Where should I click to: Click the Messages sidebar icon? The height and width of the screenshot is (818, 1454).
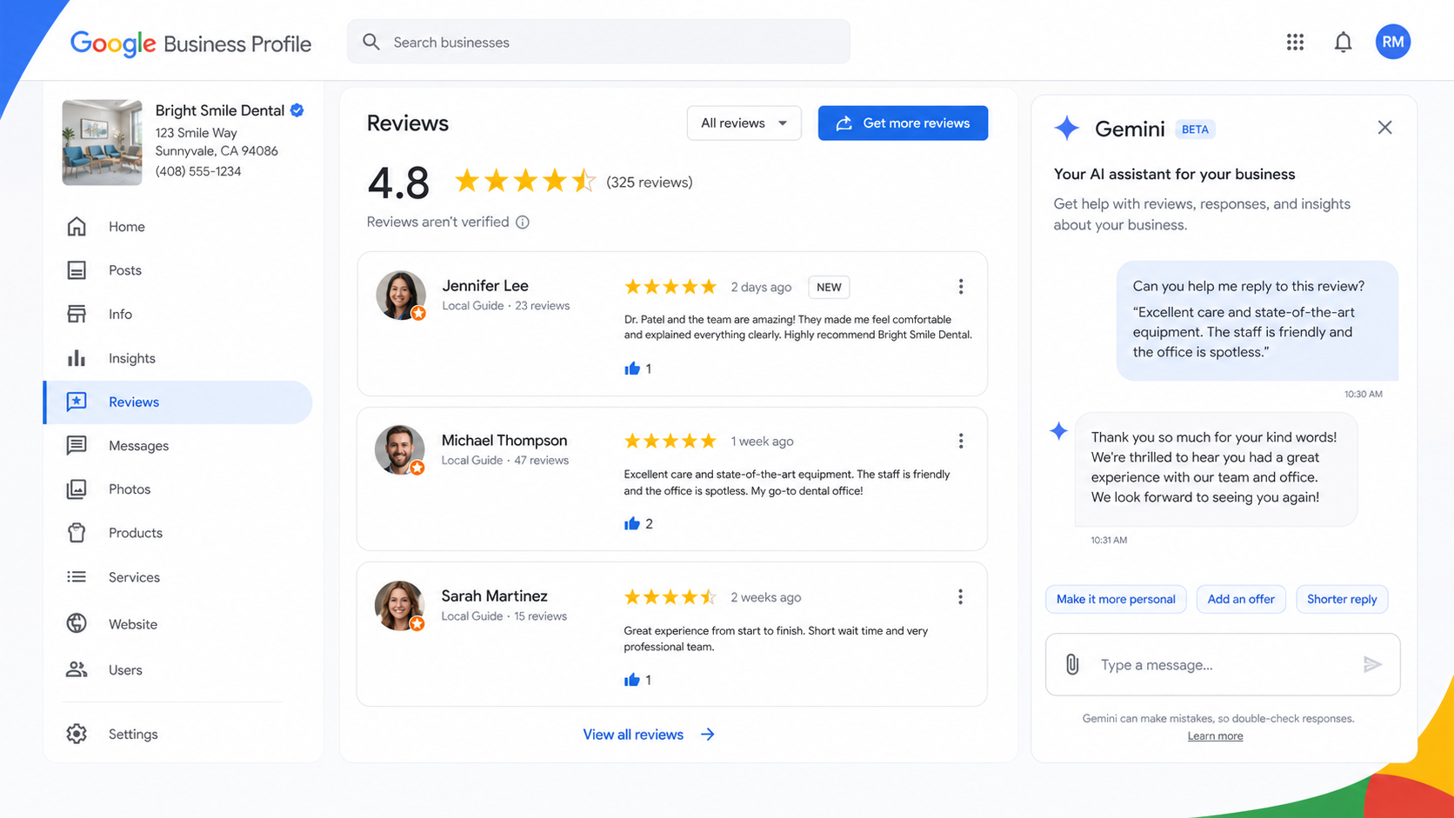pos(77,446)
